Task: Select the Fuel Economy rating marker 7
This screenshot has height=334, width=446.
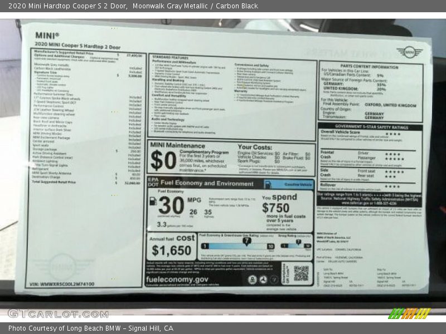Action: point(246,241)
